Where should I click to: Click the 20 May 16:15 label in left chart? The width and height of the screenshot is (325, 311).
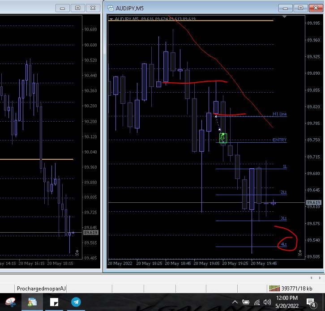[x=31, y=264]
